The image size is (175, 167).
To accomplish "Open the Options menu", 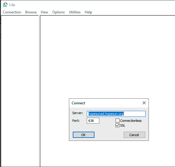I will pyautogui.click(x=59, y=12).
